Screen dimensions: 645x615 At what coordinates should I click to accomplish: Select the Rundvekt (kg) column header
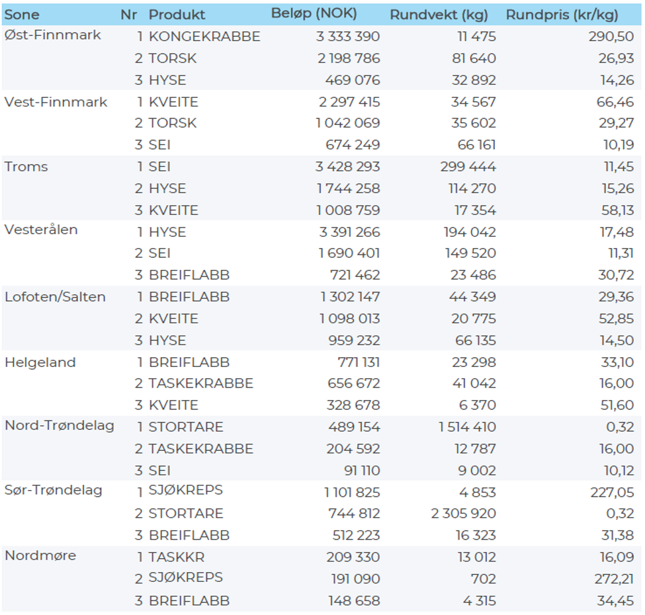(438, 15)
